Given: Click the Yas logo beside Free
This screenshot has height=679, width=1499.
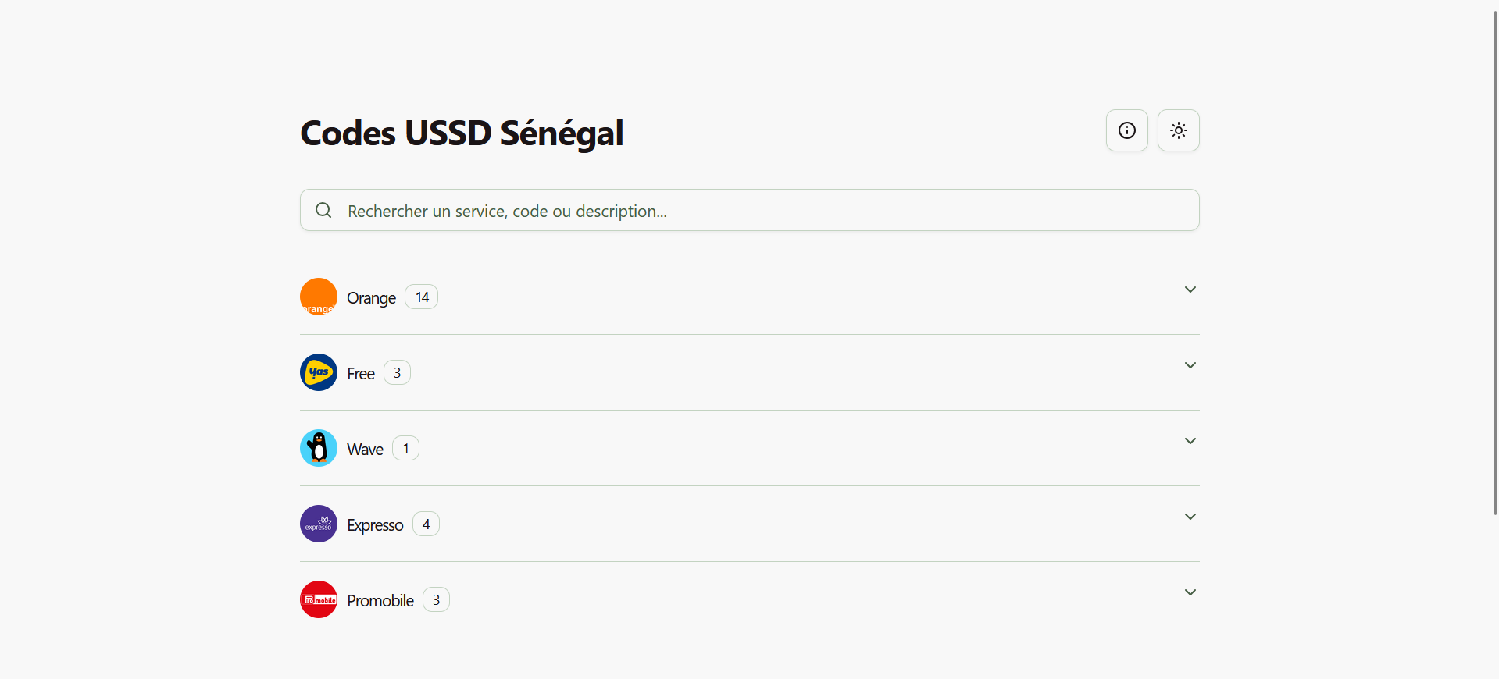Looking at the screenshot, I should coord(319,372).
